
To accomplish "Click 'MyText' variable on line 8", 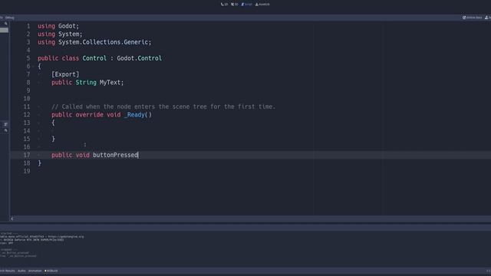I will coord(110,82).
